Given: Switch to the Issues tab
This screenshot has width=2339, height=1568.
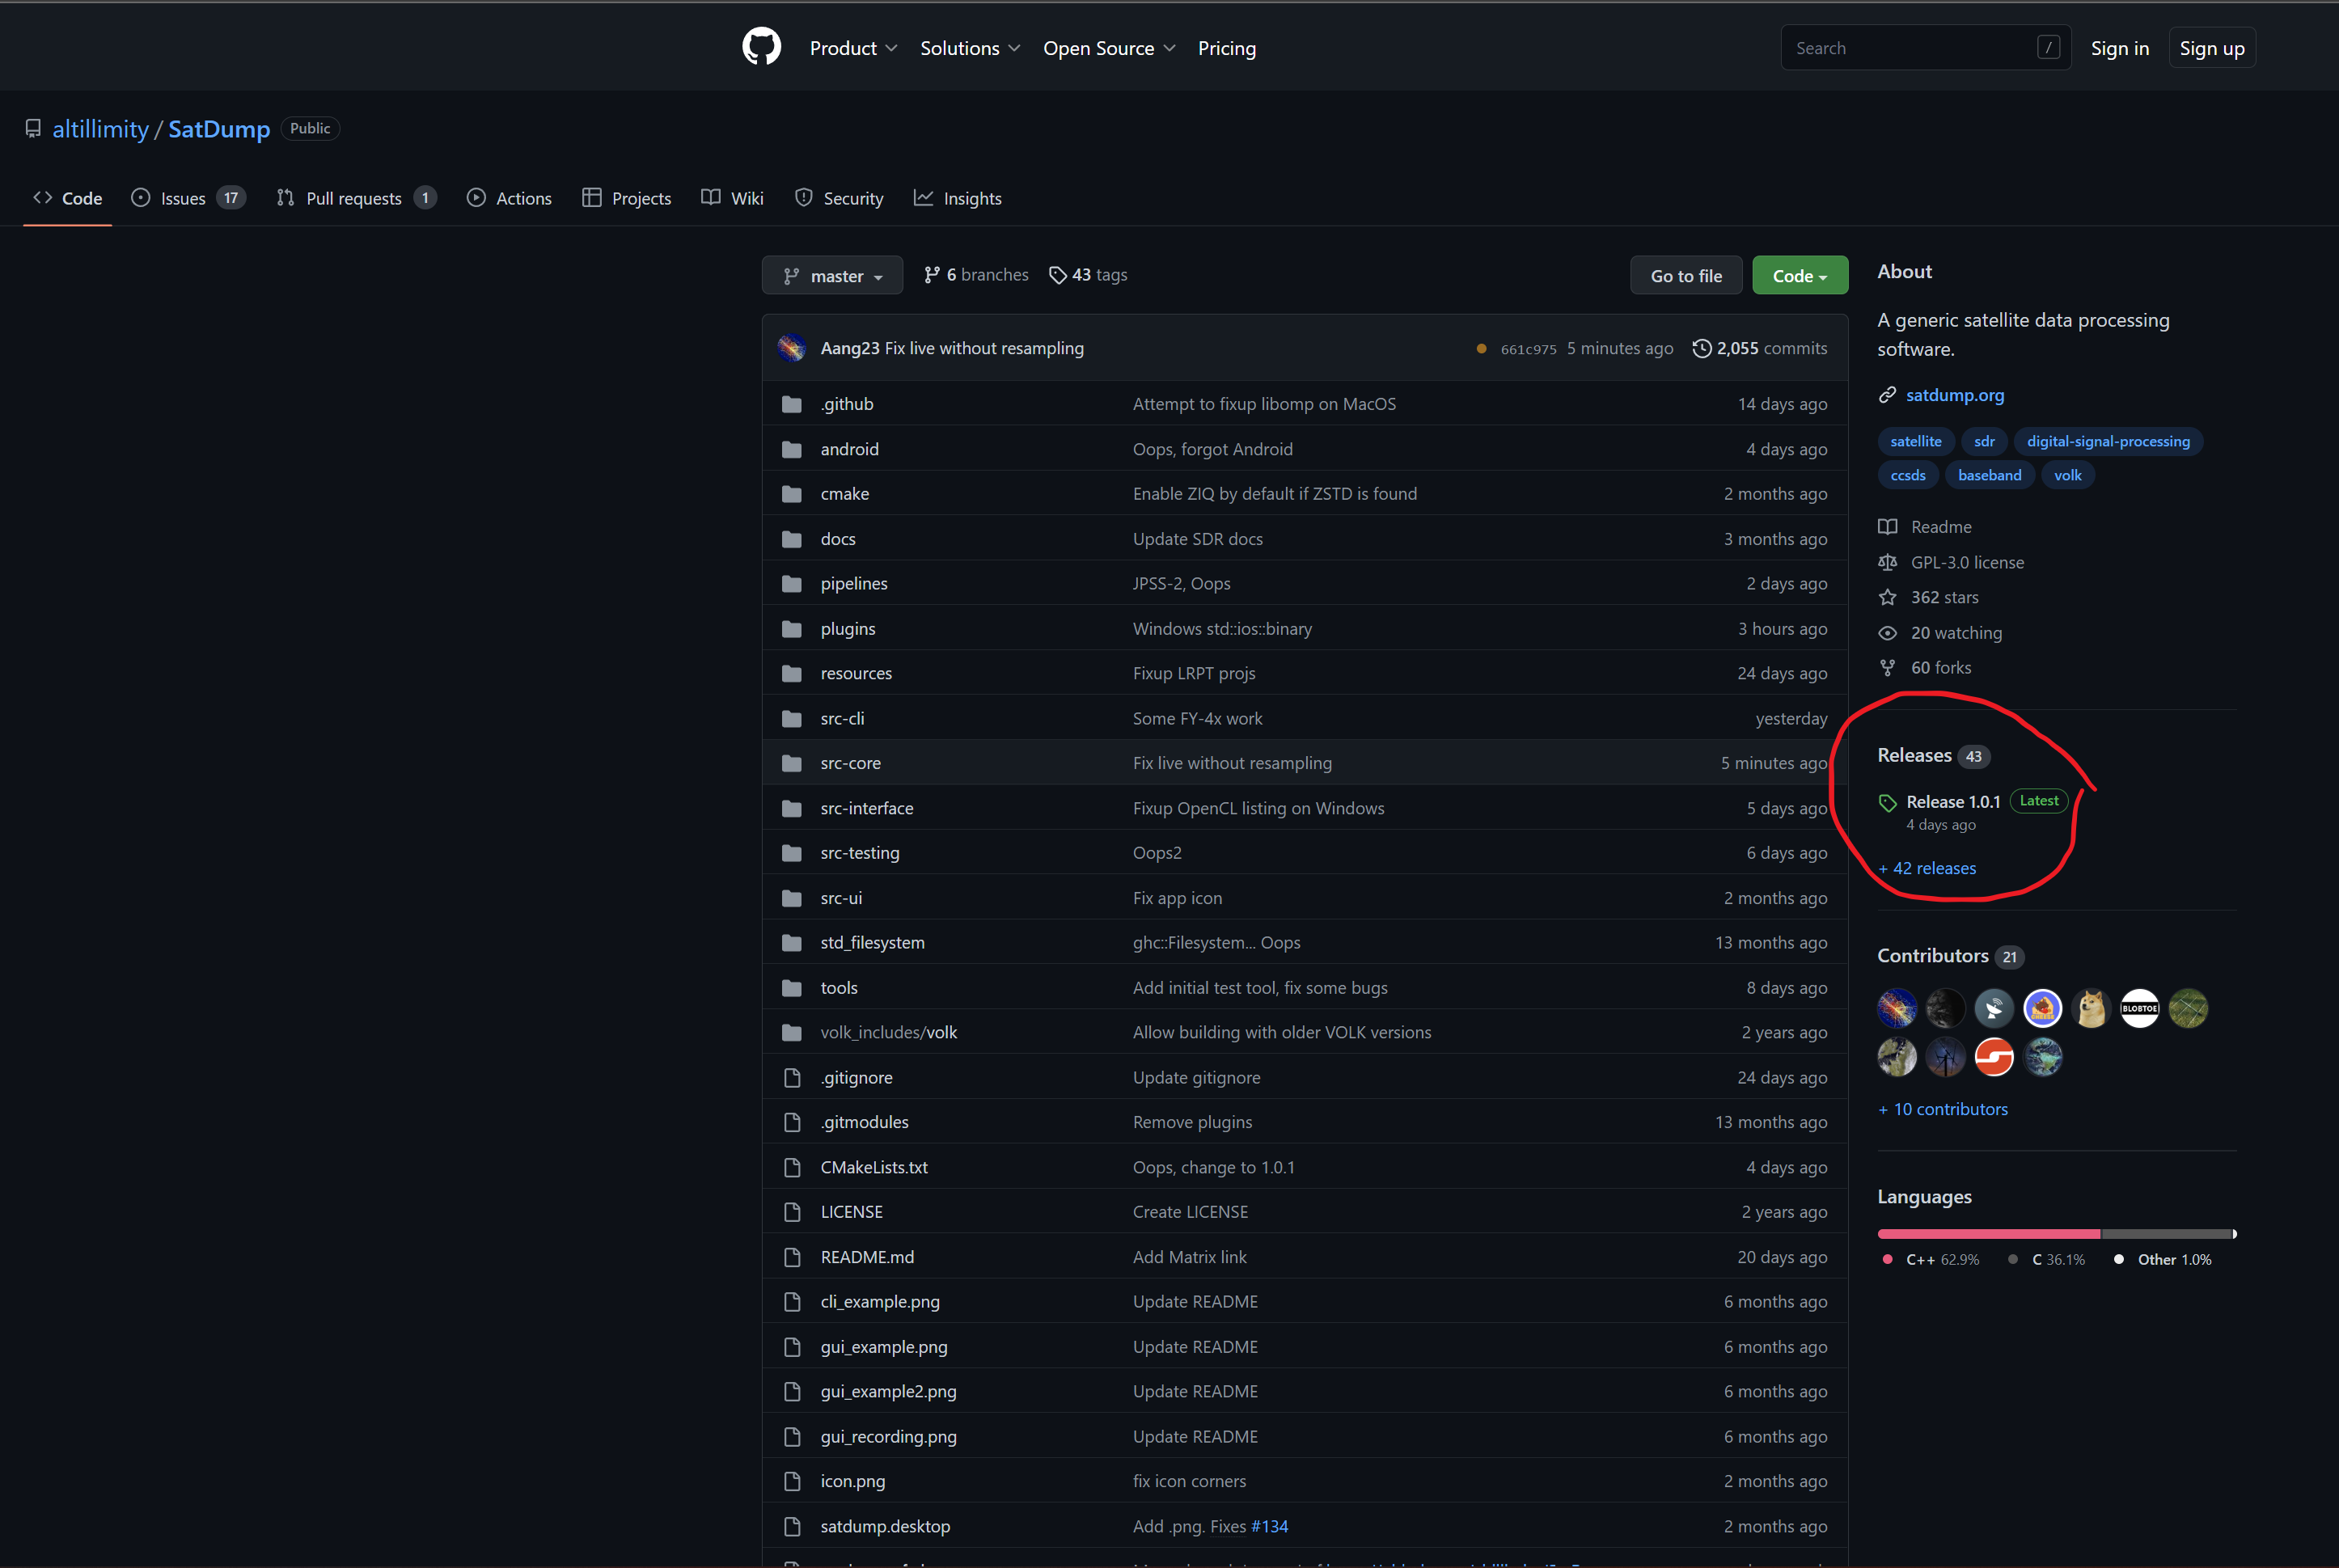Looking at the screenshot, I should point(188,198).
